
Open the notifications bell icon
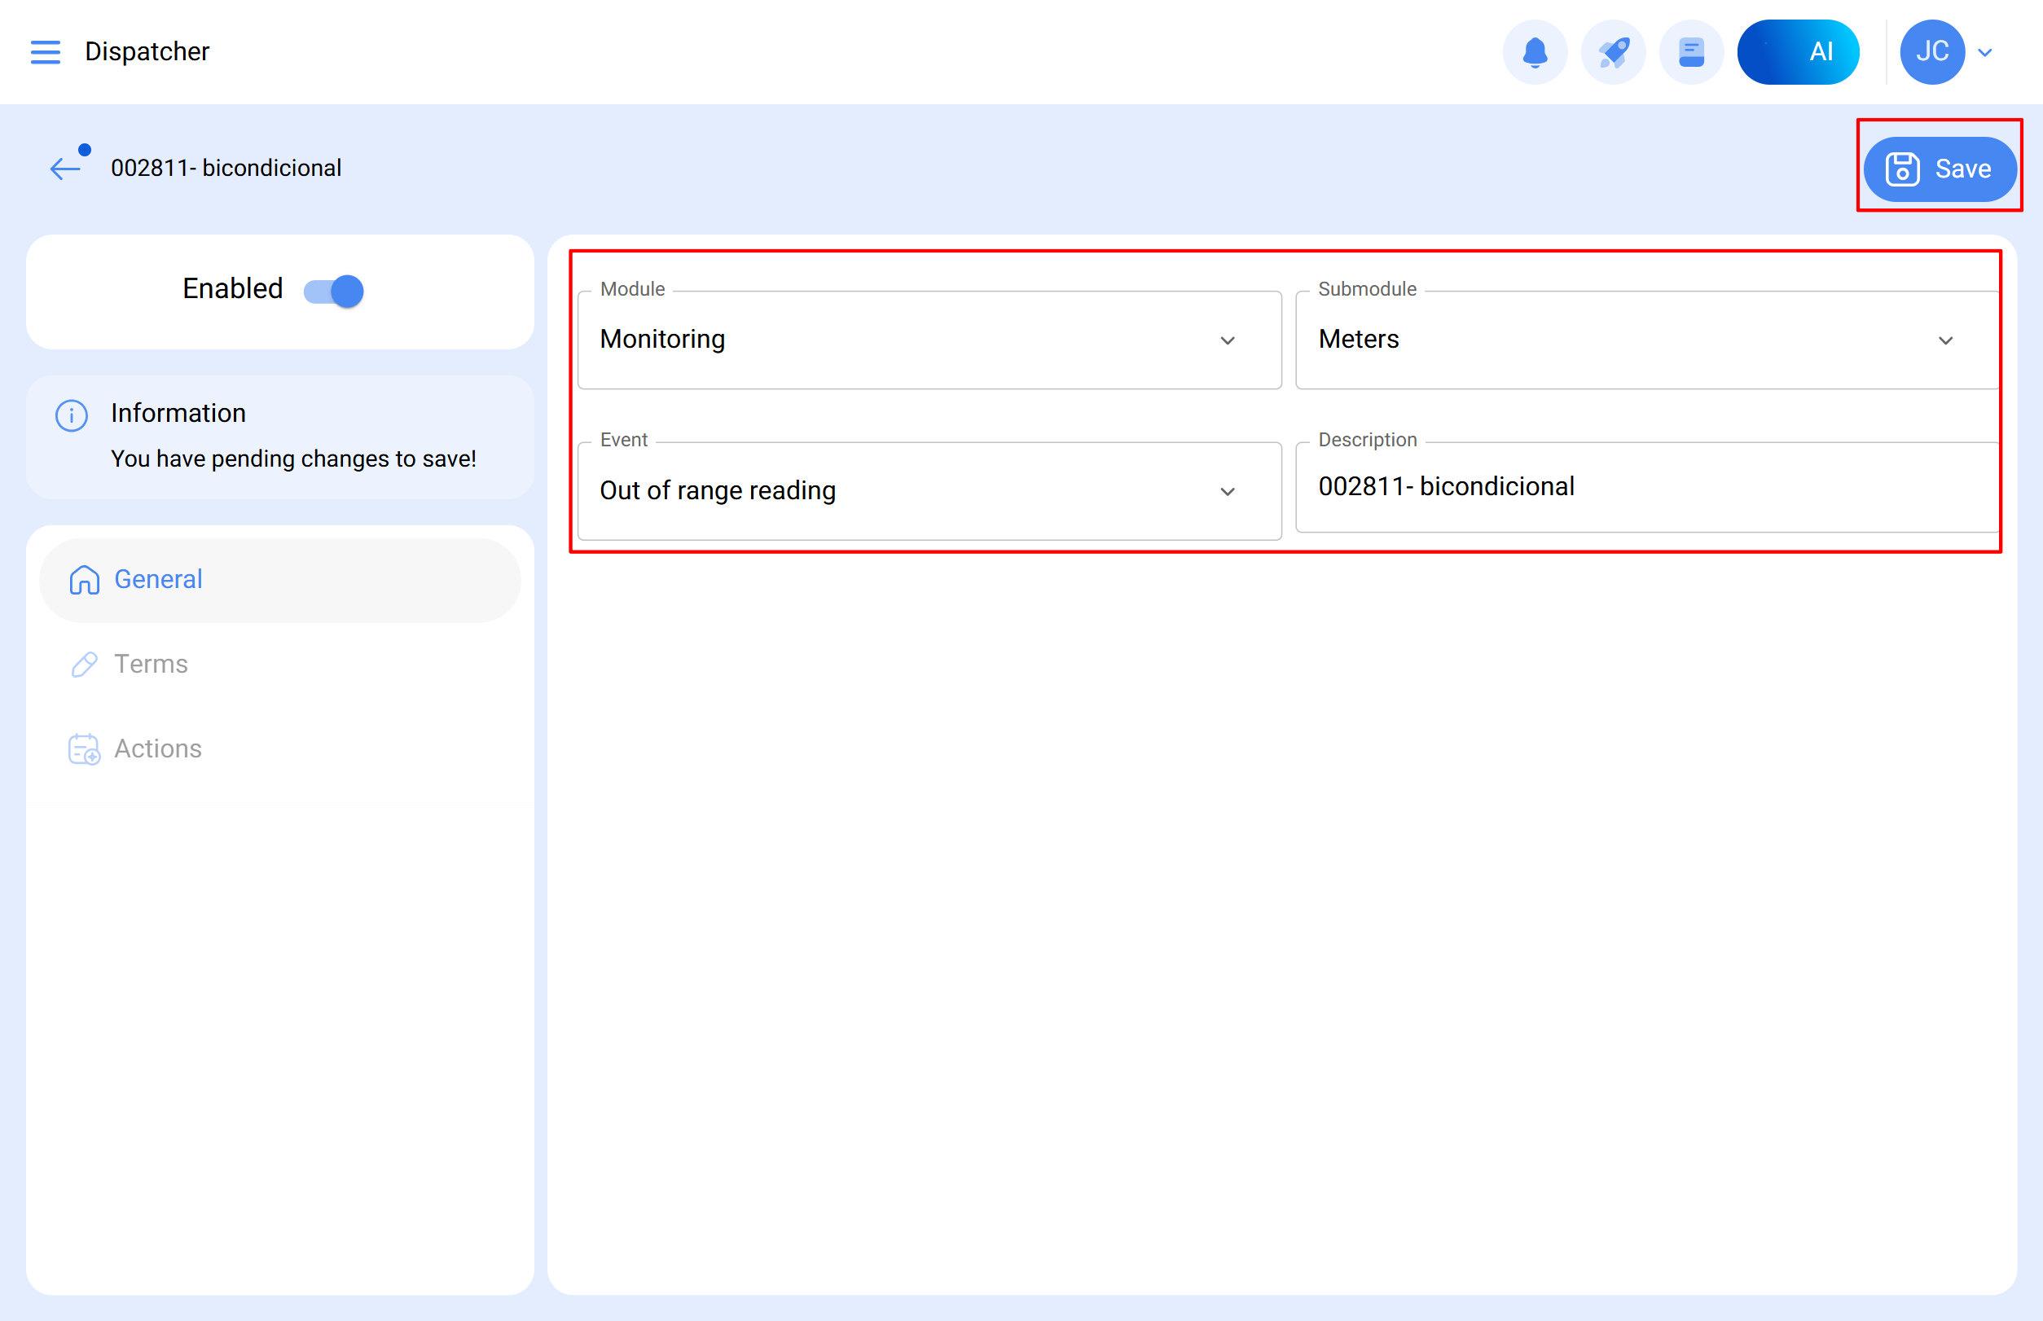(1535, 51)
